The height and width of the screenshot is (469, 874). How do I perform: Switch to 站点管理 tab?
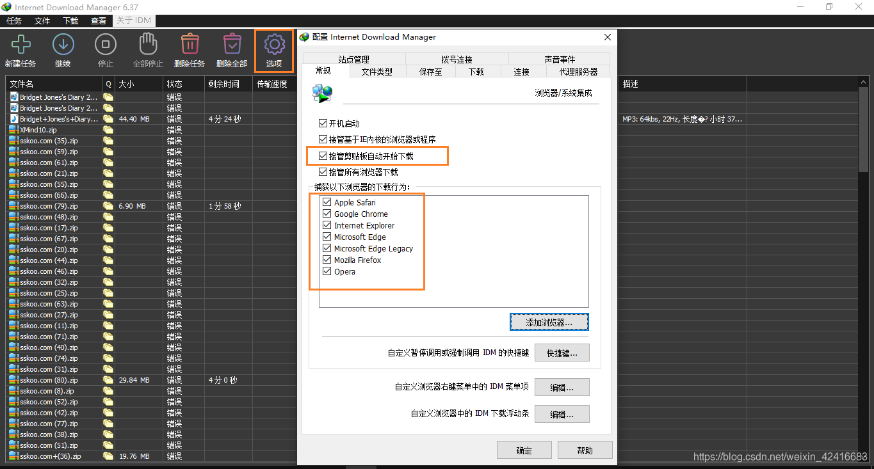click(353, 60)
